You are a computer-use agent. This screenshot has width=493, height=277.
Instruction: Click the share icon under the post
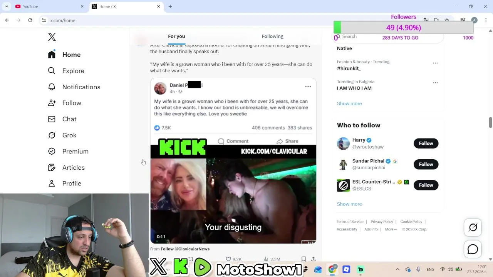pos(314,259)
